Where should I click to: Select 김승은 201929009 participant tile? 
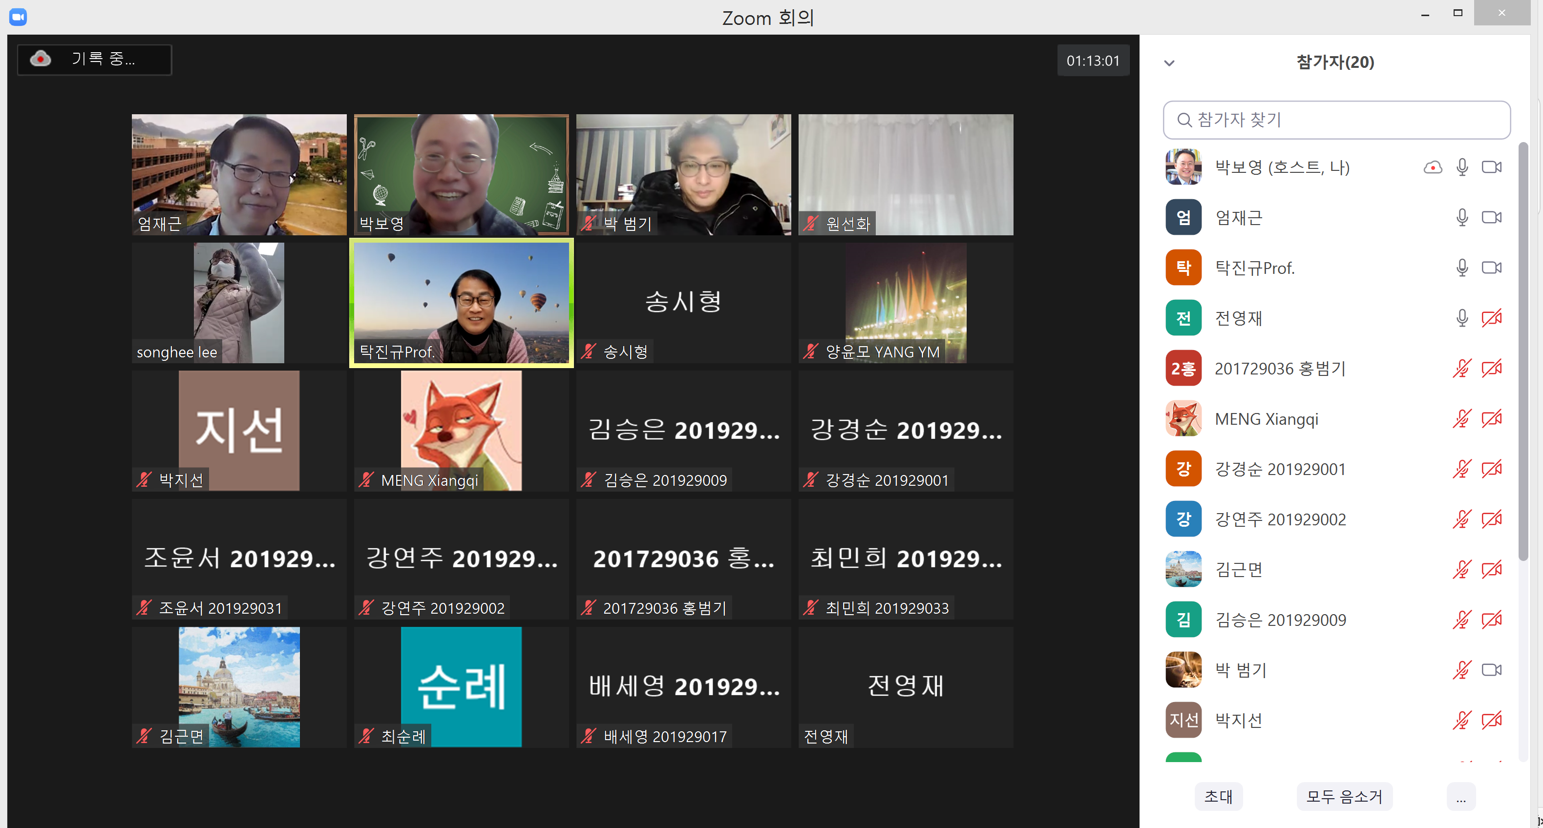click(683, 431)
